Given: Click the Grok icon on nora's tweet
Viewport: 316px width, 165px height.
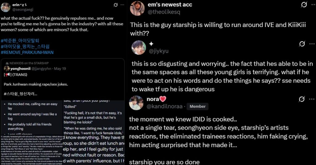Looking at the screenshot, I should [302, 99].
